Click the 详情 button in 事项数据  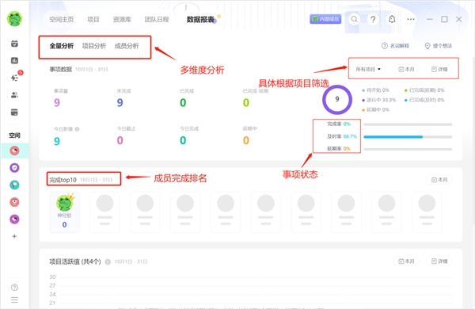click(439, 70)
